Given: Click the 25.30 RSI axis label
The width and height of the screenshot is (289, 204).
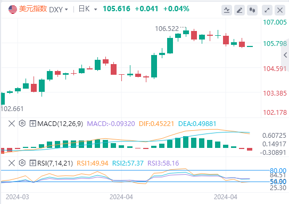Looking at the screenshot, I should (x=278, y=188).
